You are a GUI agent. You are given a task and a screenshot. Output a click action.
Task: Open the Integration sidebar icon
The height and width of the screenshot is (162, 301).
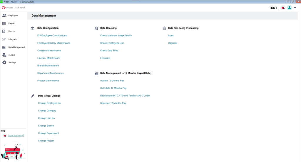tap(4, 39)
